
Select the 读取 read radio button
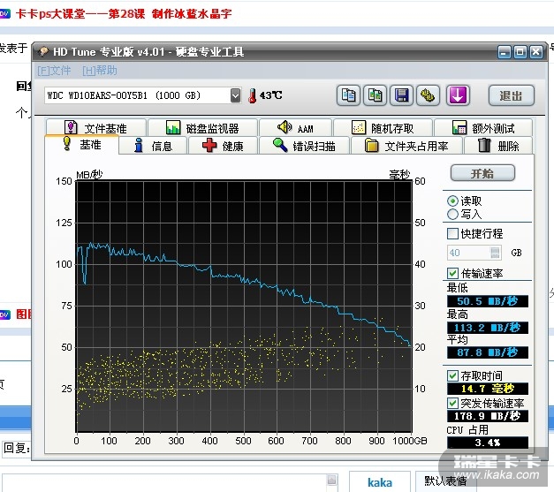click(x=453, y=201)
